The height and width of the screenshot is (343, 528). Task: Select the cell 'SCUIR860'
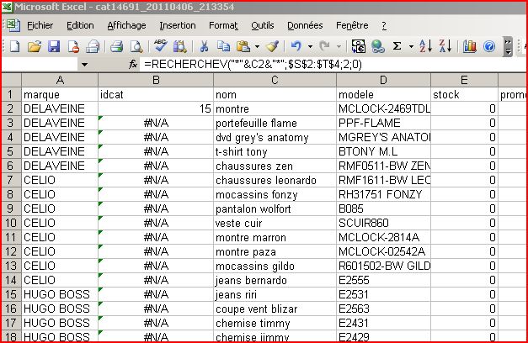pos(383,223)
